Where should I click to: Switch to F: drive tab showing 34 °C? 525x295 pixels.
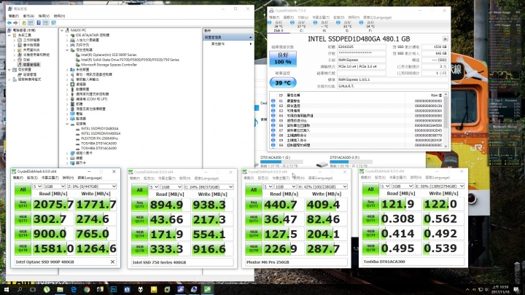tap(370, 26)
